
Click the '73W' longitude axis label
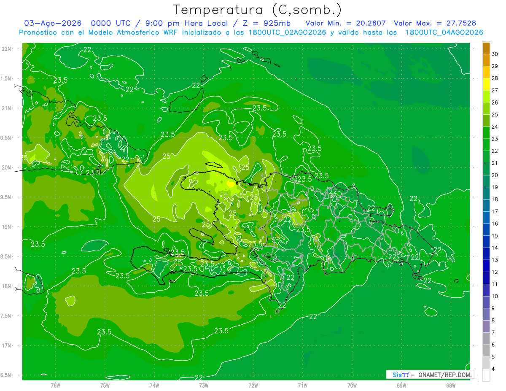click(204, 386)
